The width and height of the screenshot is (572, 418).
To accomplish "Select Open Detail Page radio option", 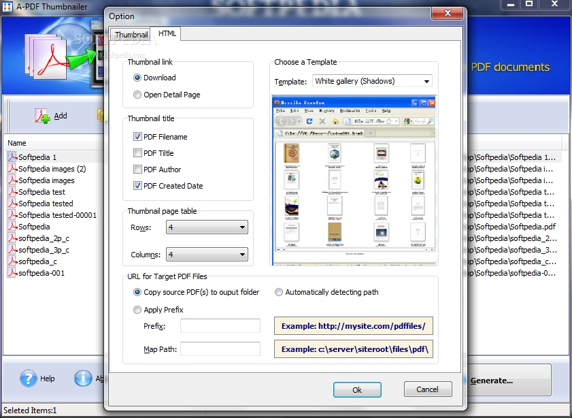I will (137, 95).
